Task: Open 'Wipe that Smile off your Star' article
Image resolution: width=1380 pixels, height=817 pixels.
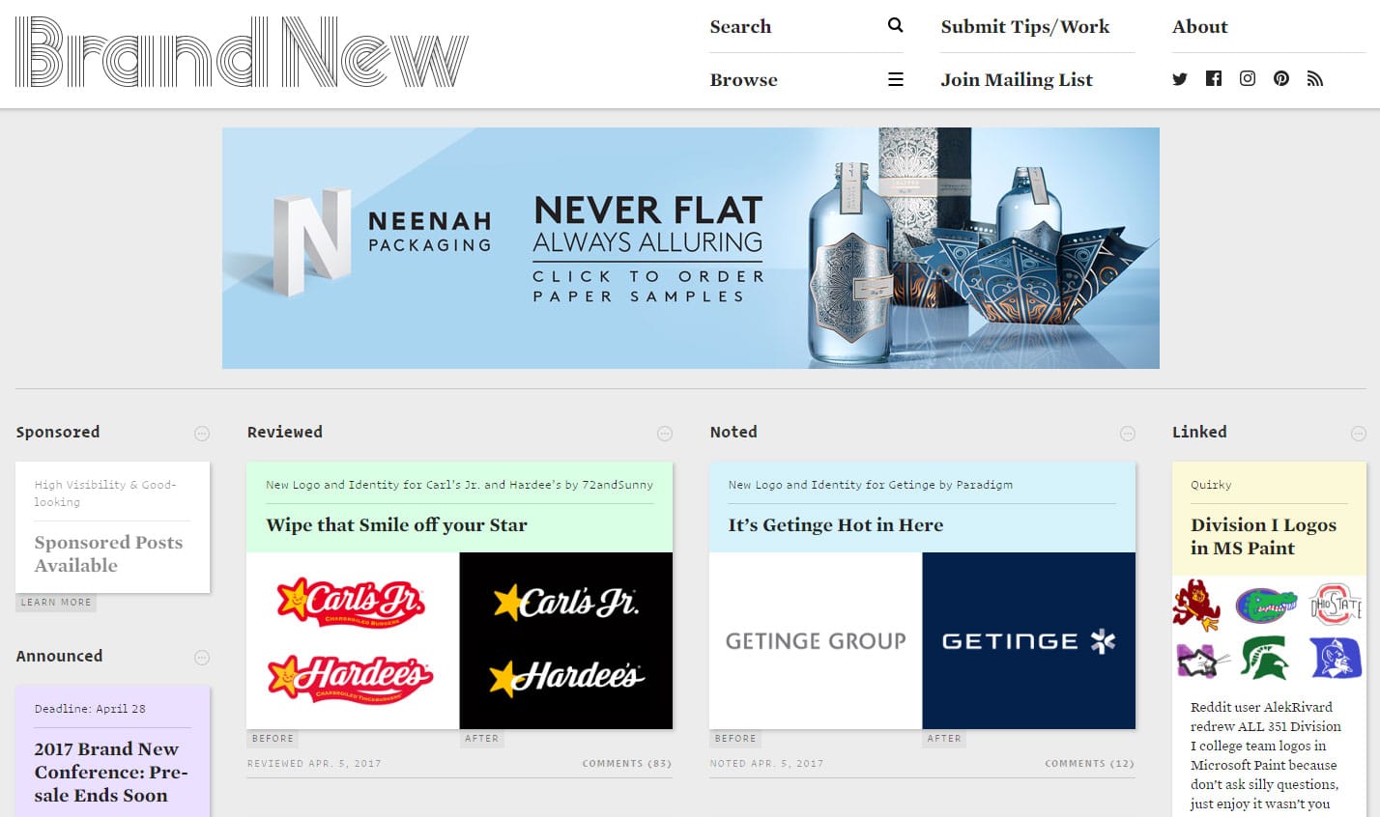Action: (397, 525)
